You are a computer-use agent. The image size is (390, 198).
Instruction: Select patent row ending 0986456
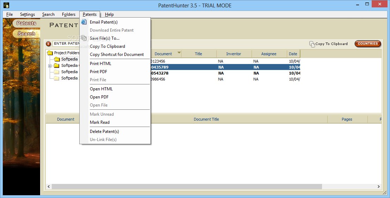tap(225, 79)
